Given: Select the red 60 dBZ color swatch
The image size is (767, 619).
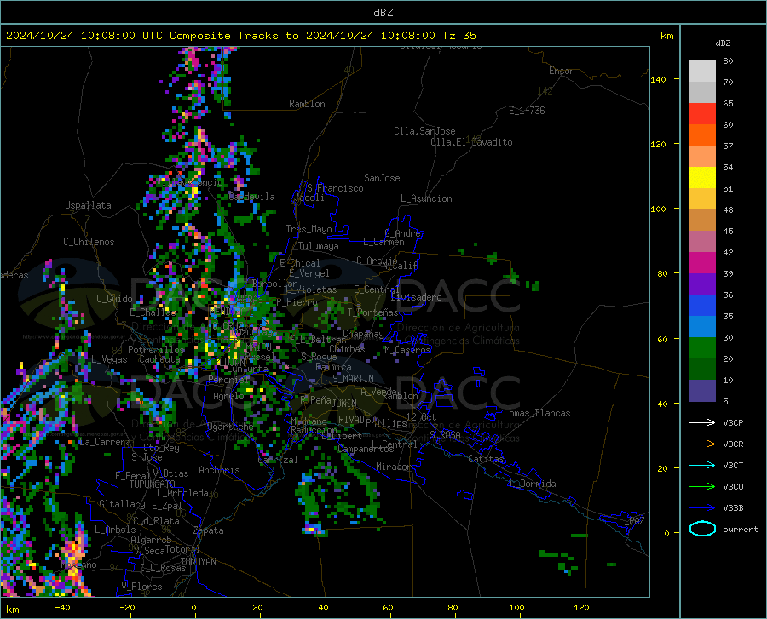Looking at the screenshot, I should click(x=702, y=114).
